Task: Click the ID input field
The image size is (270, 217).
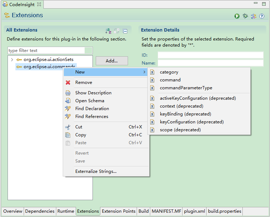Action: 210,55
